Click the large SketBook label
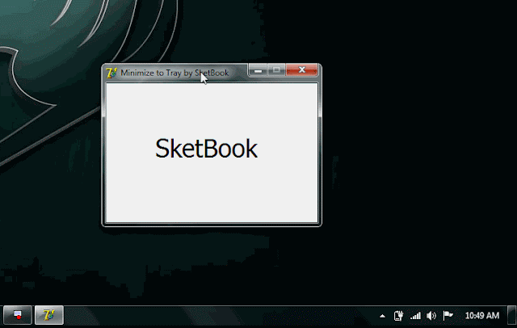Image resolution: width=517 pixels, height=328 pixels. pyautogui.click(x=206, y=149)
